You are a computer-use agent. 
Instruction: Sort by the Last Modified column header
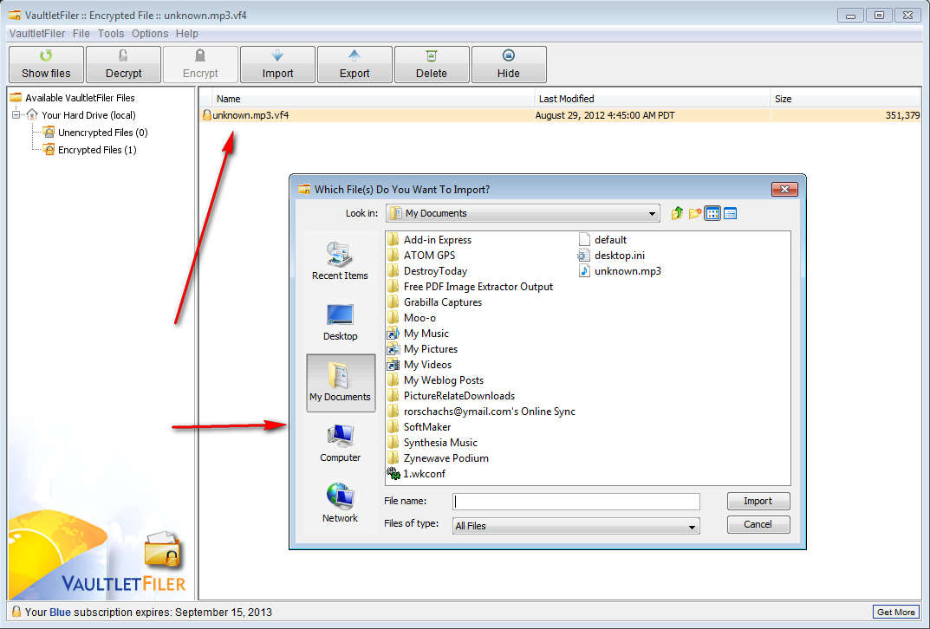coord(652,99)
